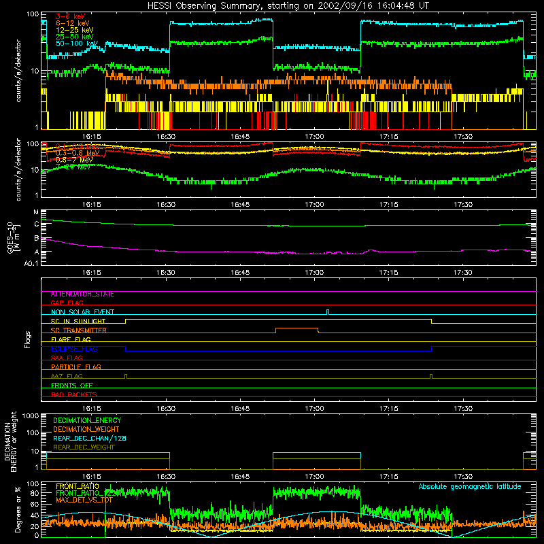Select the cyan '50-100 keV' legend label
The width and height of the screenshot is (544, 544).
77,44
